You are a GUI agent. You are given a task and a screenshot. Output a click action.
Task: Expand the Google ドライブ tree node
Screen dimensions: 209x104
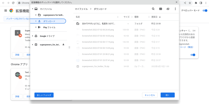32,36
